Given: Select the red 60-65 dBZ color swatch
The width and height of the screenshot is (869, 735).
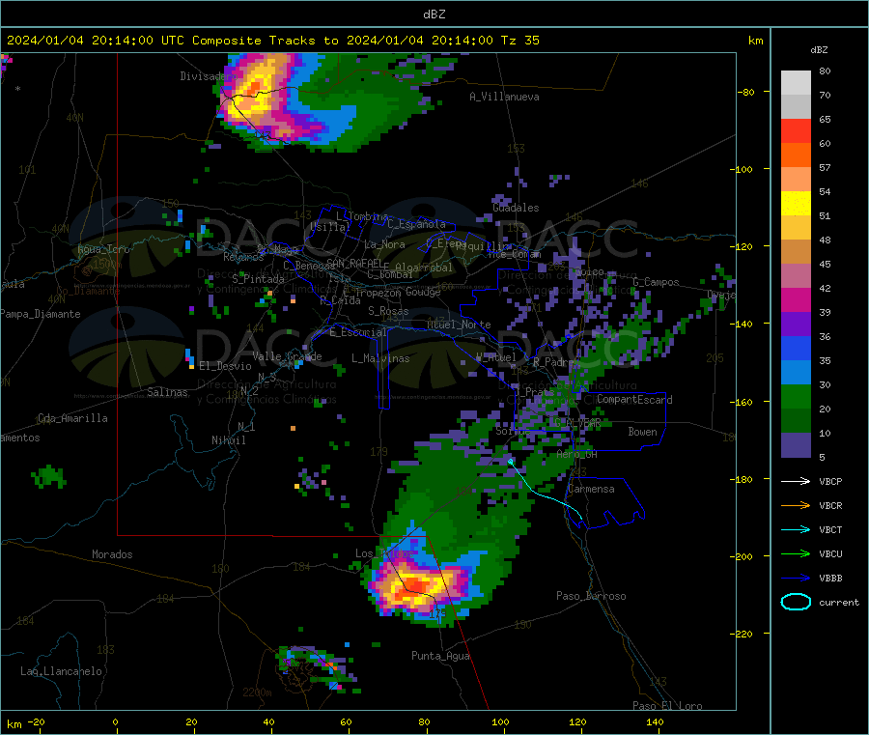Looking at the screenshot, I should (x=796, y=130).
